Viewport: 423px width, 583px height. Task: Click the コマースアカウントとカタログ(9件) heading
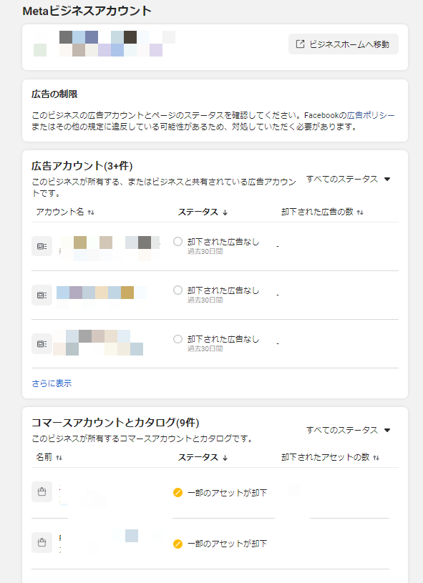115,422
